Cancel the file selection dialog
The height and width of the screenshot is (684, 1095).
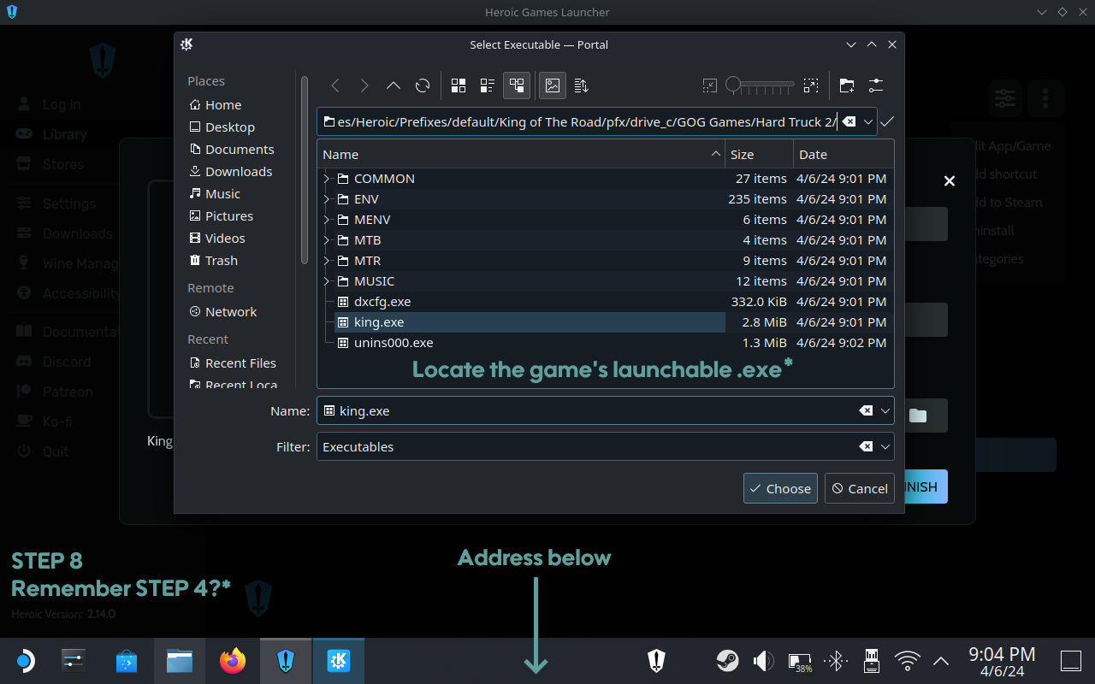coord(860,488)
